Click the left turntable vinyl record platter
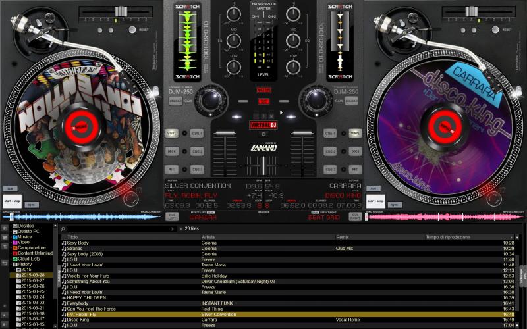This screenshot has width=527, height=329. (x=81, y=127)
